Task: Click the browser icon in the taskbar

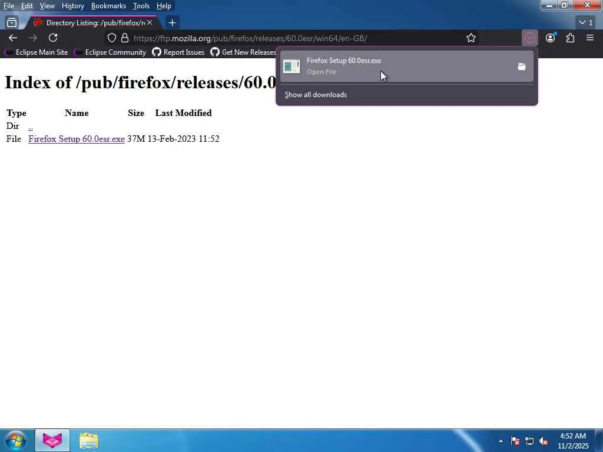Action: coord(52,440)
